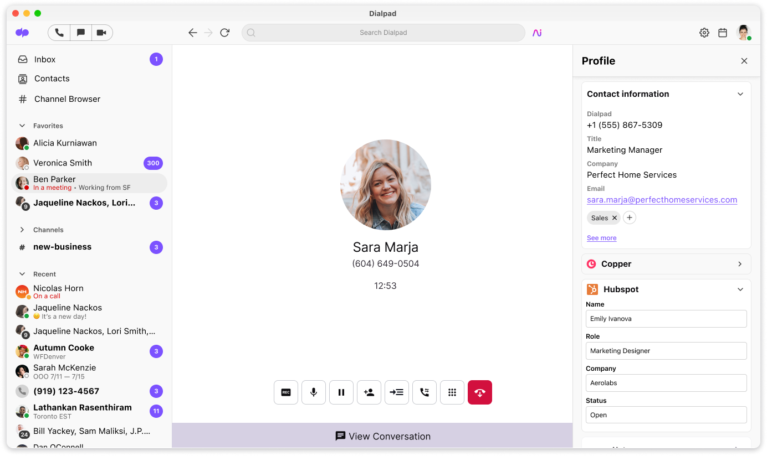Collapse the Hubspot panel
767x456 pixels.
[740, 289]
